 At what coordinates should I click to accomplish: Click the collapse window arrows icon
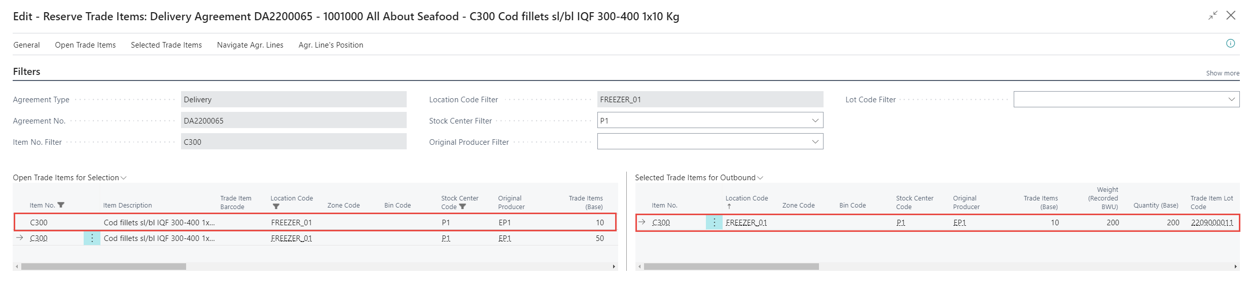click(1212, 16)
